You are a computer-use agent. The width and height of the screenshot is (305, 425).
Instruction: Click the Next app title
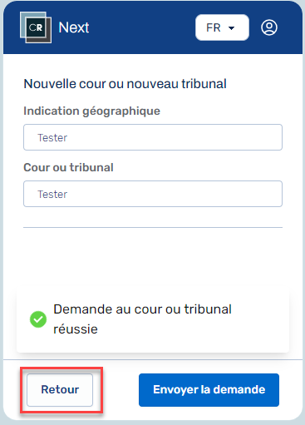pos(74,27)
